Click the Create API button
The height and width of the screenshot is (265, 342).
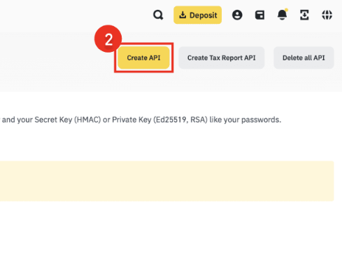[x=143, y=57]
